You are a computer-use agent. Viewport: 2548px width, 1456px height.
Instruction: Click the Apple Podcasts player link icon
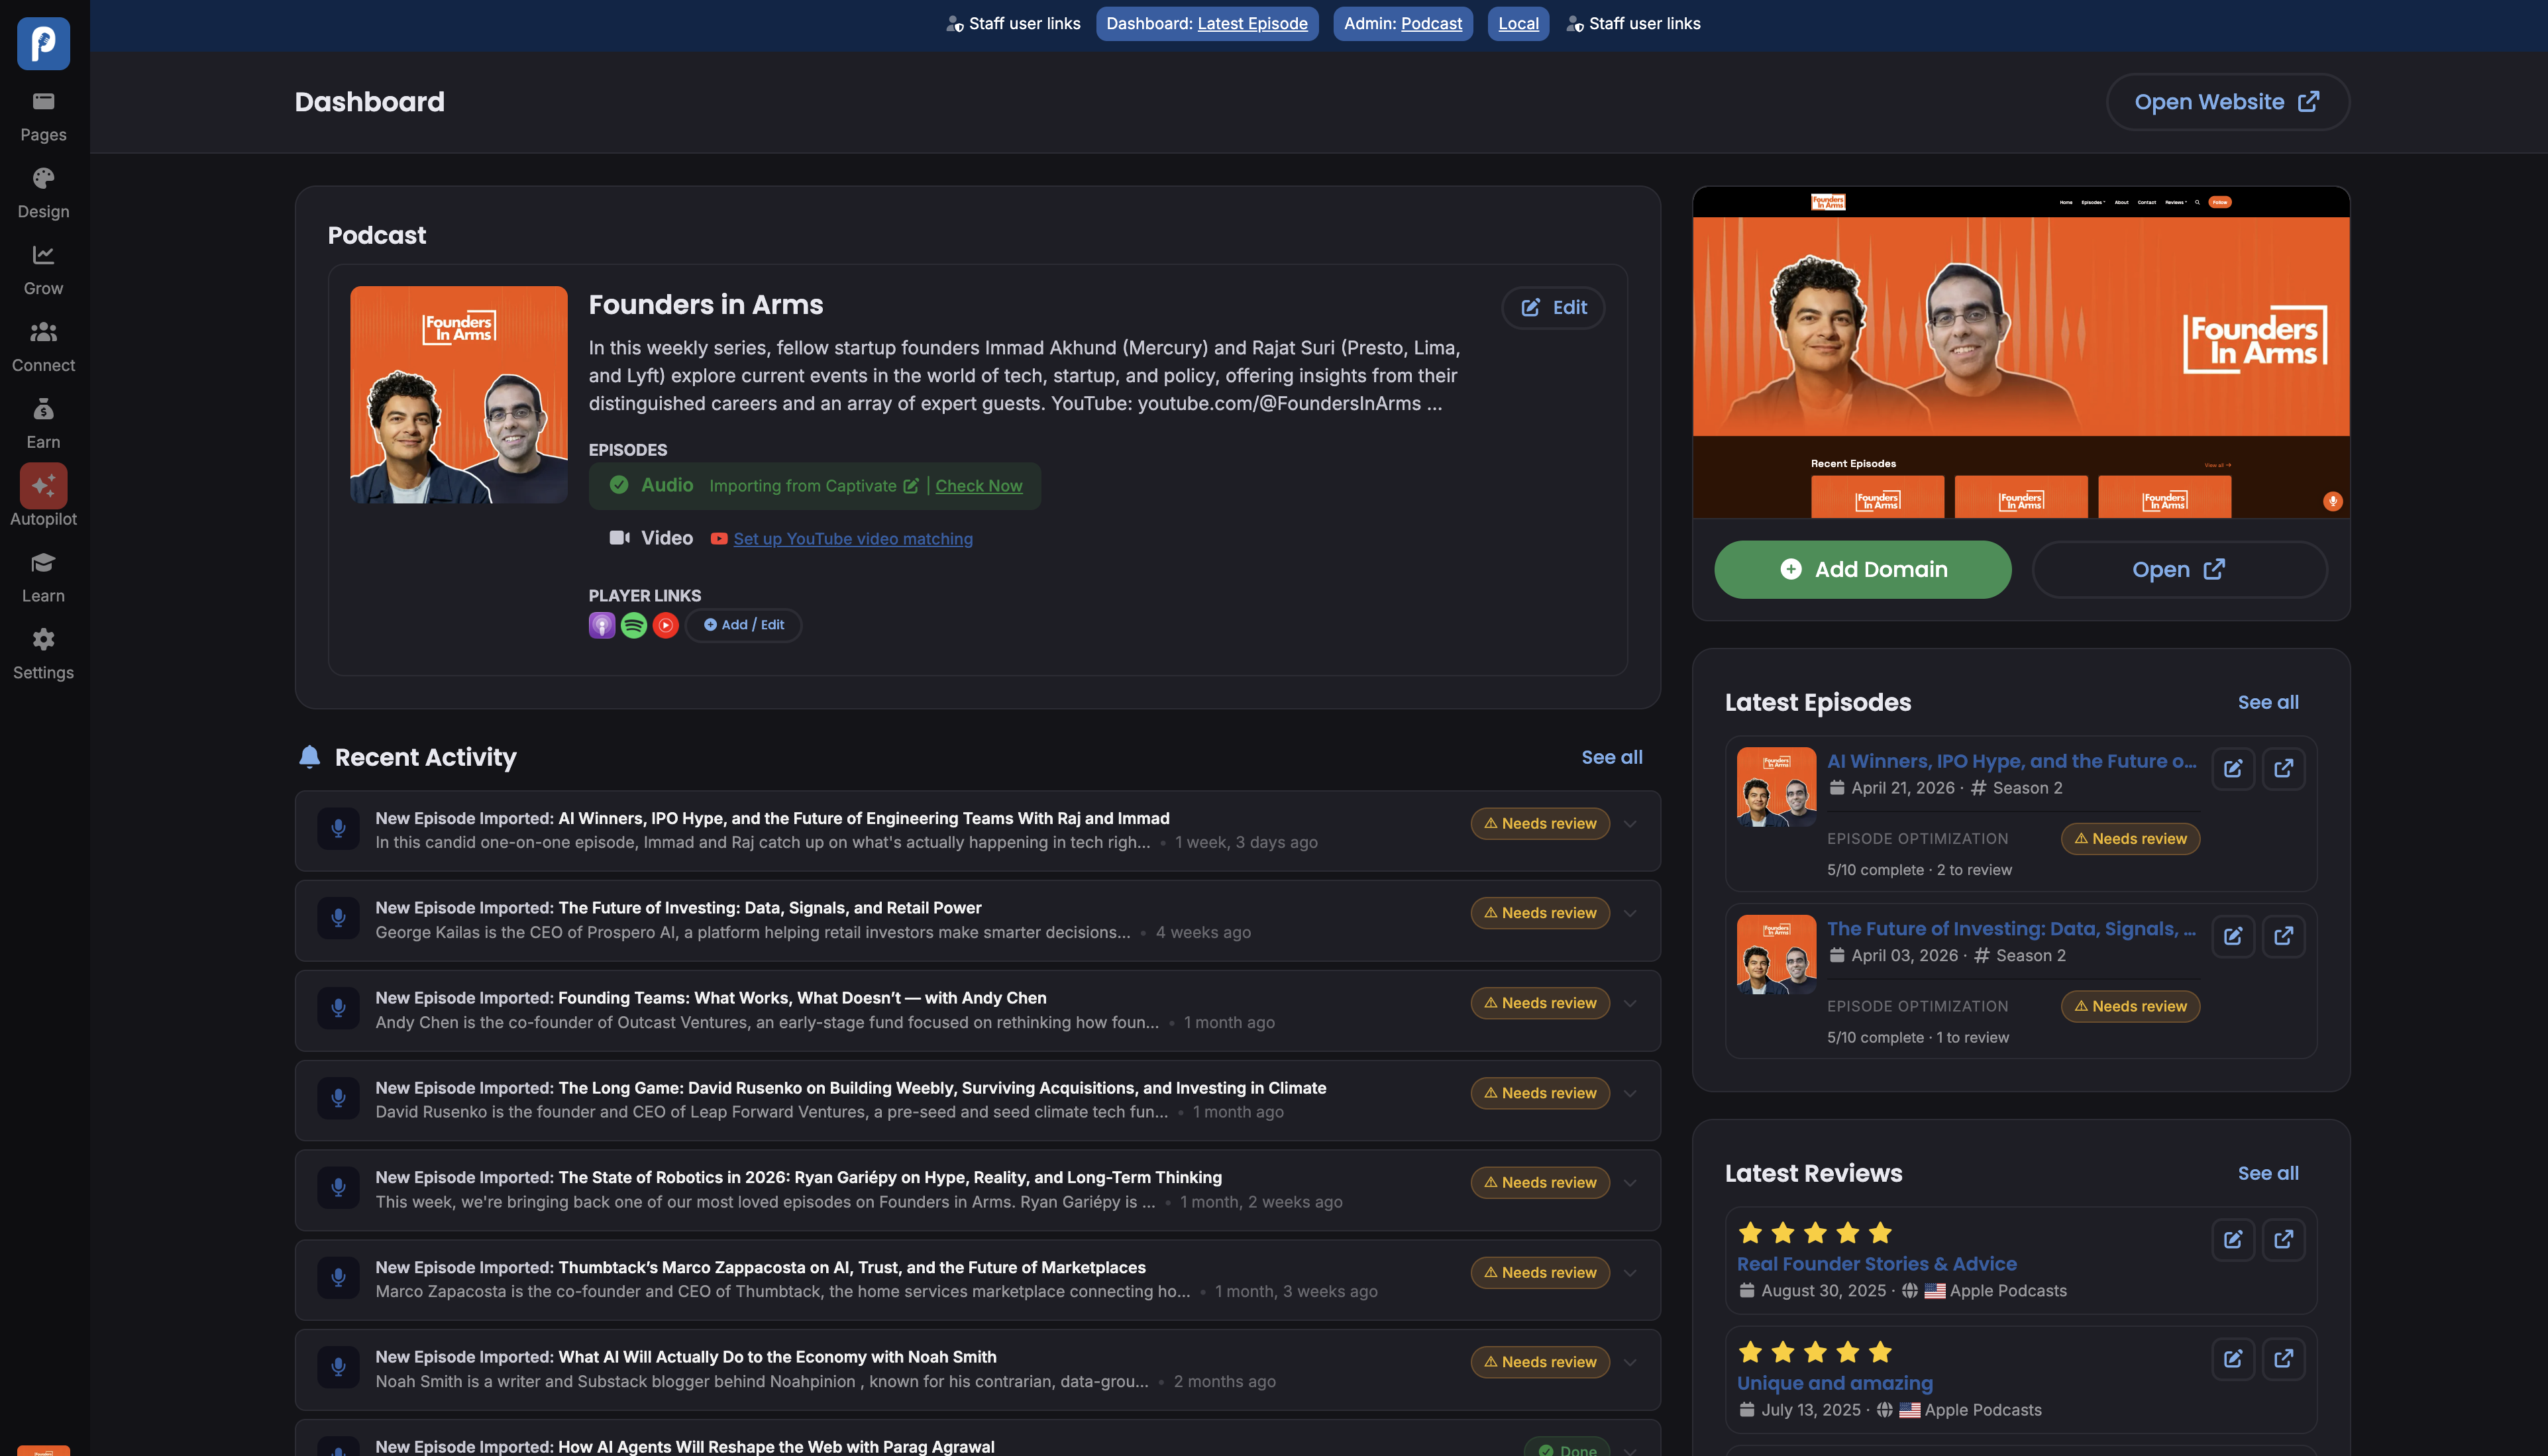602,625
